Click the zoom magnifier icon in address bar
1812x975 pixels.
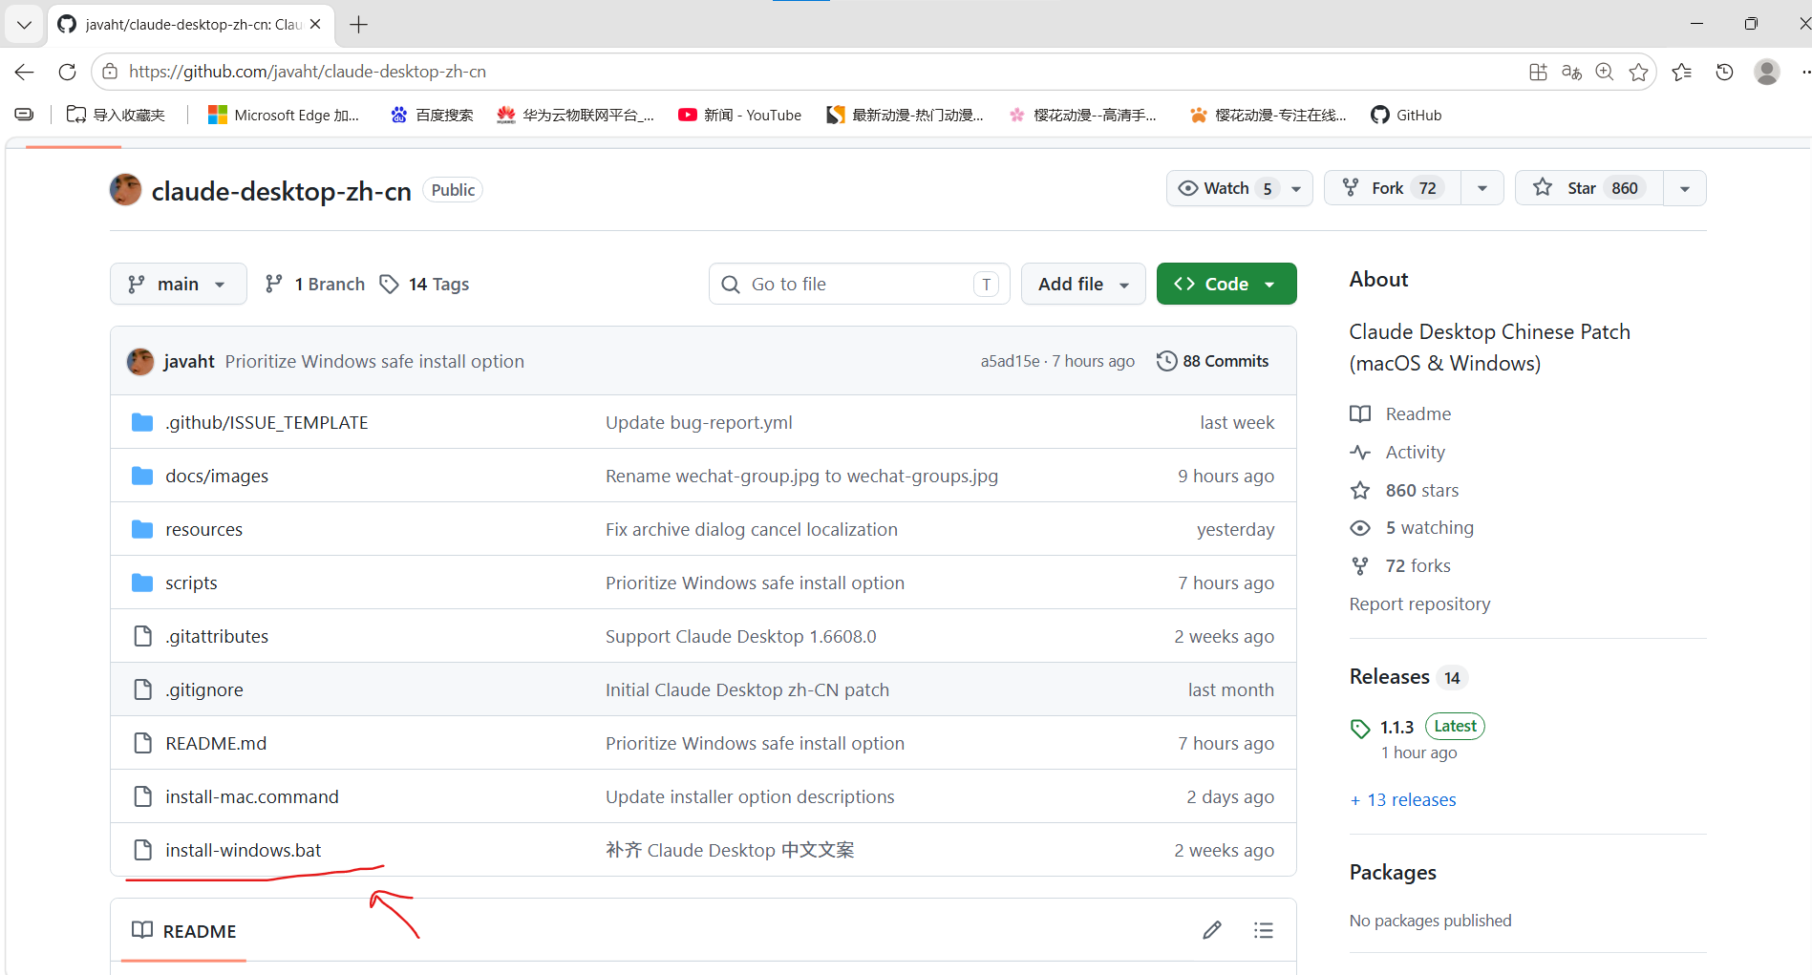click(x=1605, y=72)
